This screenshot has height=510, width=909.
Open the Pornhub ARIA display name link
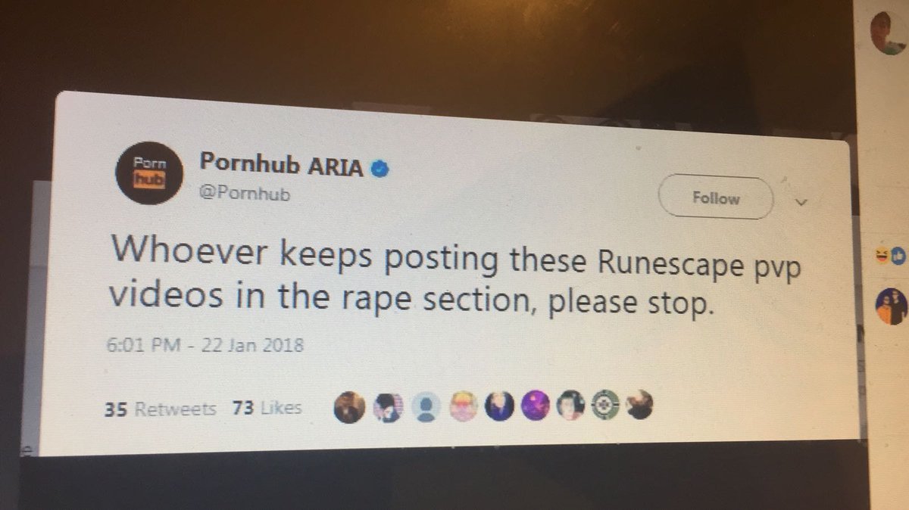pos(282,165)
